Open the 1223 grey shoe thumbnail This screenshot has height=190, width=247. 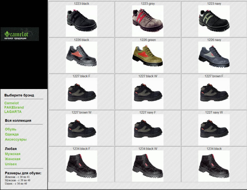coord(148,21)
